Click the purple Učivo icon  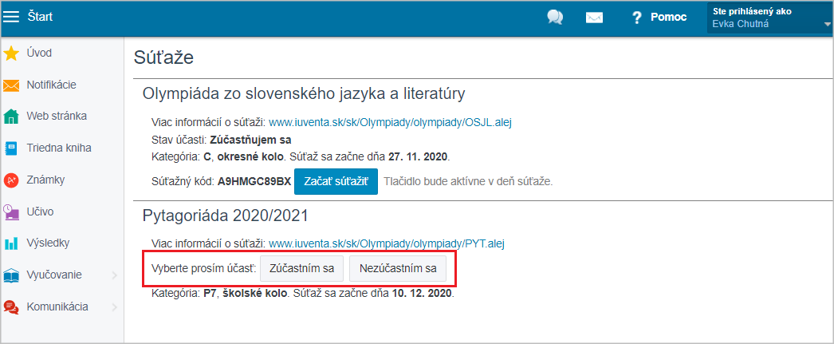(11, 212)
